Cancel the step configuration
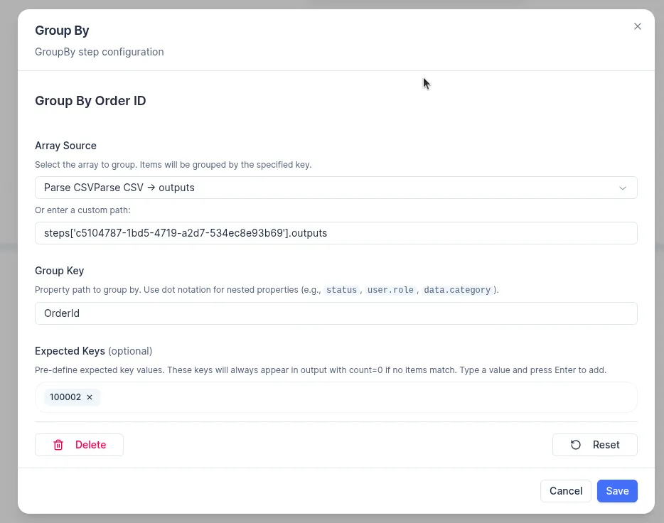Image resolution: width=664 pixels, height=523 pixels. [x=566, y=491]
